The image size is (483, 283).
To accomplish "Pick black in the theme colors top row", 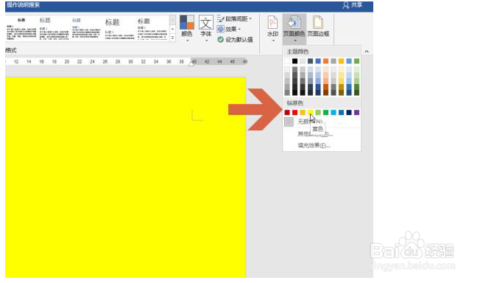I will (295, 61).
